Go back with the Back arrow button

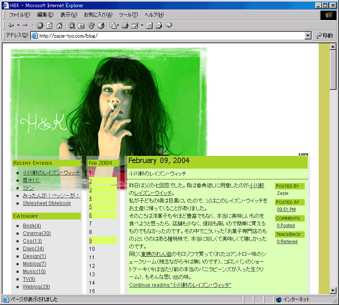(11, 25)
